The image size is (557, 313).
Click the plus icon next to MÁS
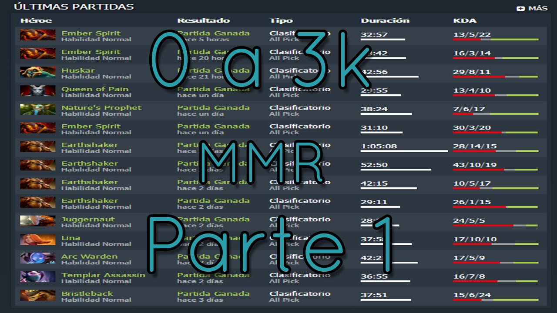tap(520, 8)
